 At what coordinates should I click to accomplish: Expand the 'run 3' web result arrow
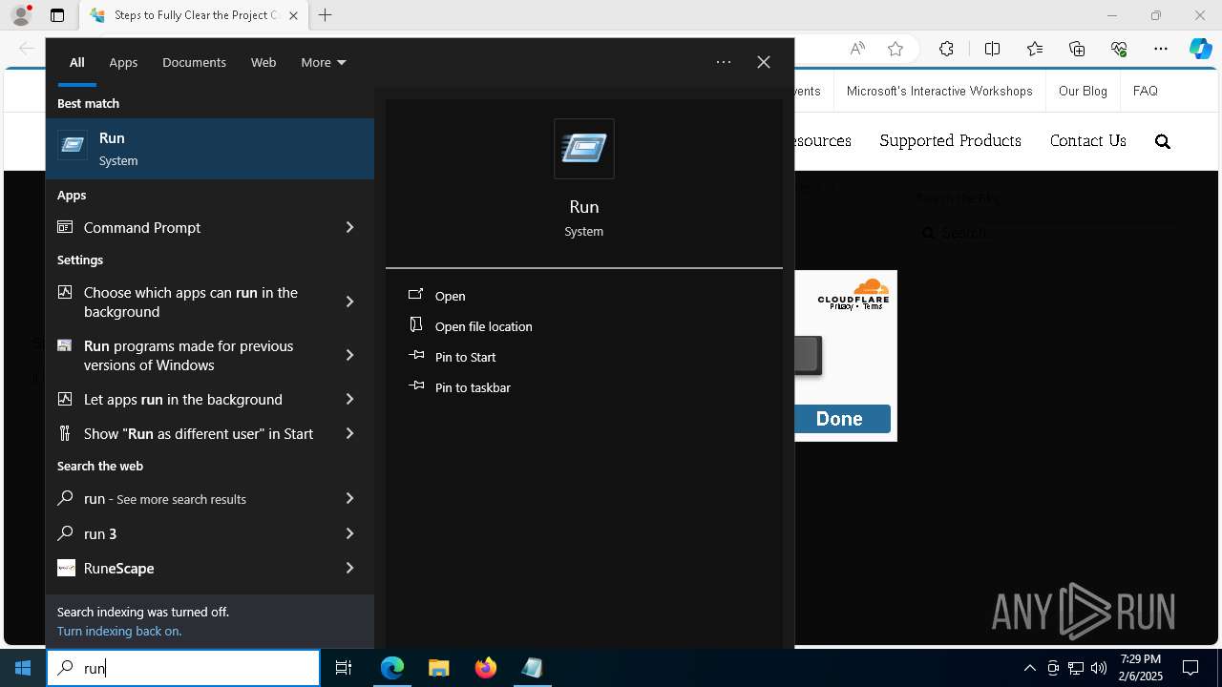[x=349, y=533]
